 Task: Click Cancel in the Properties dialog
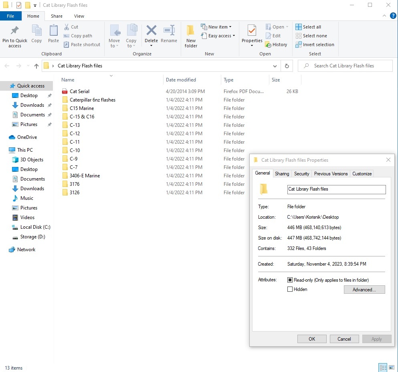(344, 339)
